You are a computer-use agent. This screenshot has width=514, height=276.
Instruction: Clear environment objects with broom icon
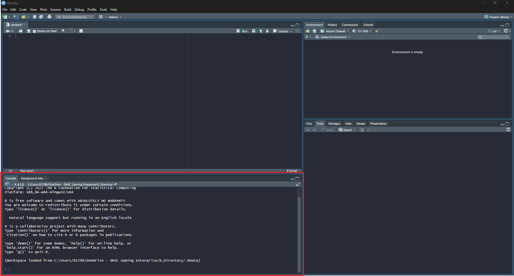point(377,31)
